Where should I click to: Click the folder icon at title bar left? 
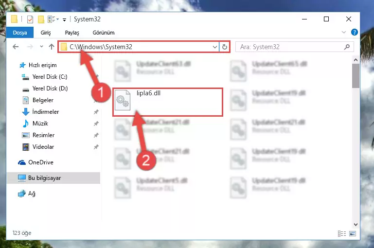14,19
